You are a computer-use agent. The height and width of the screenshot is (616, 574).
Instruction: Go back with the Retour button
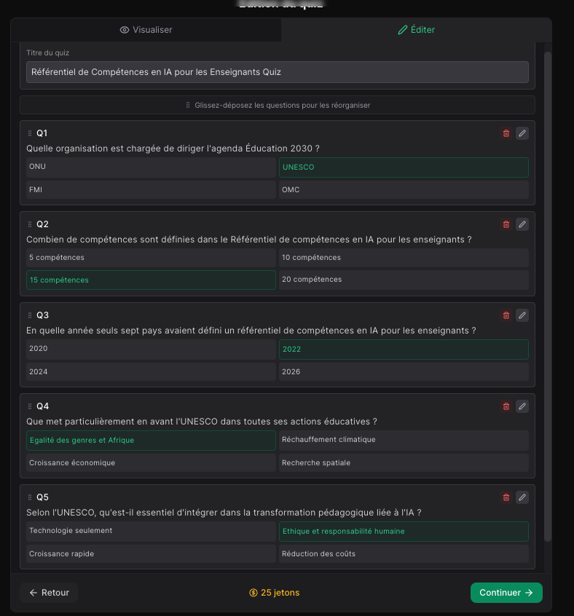(x=49, y=593)
